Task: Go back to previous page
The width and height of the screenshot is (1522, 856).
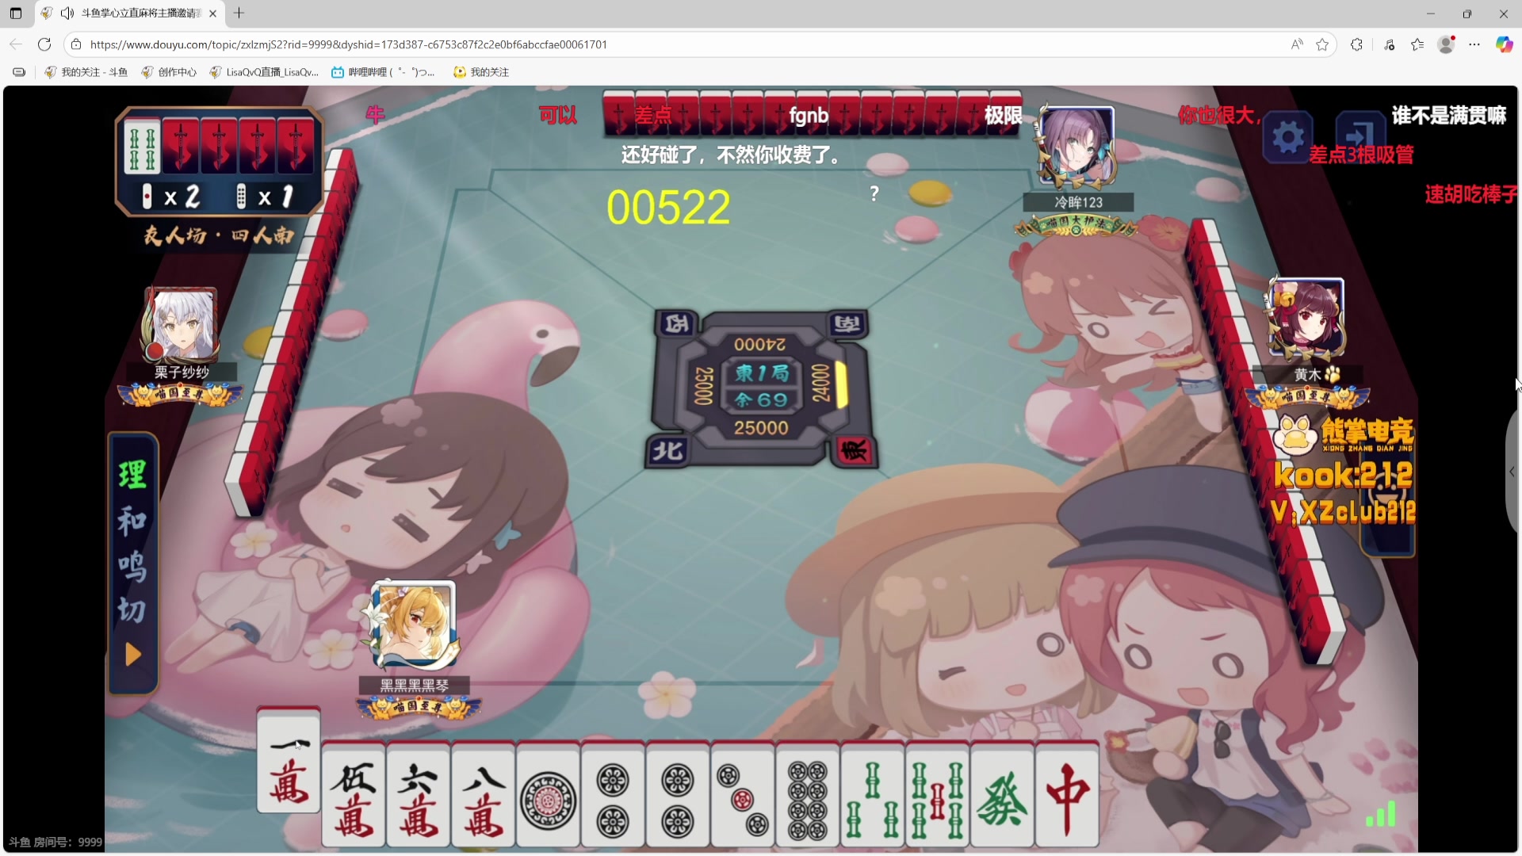Action: click(16, 44)
